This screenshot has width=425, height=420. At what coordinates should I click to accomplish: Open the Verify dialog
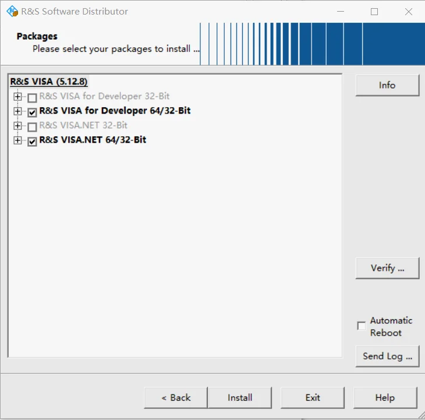pyautogui.click(x=387, y=268)
